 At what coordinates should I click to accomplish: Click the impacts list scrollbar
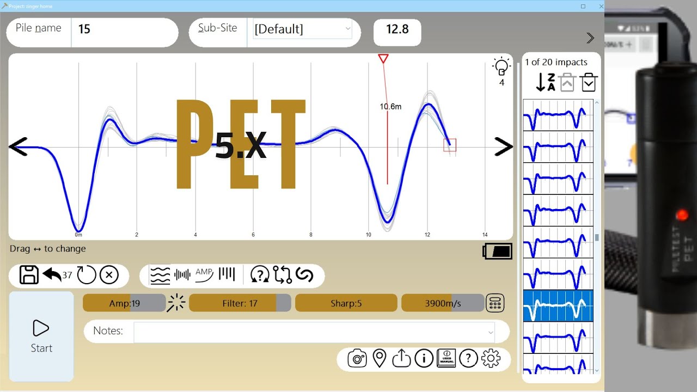(597, 236)
